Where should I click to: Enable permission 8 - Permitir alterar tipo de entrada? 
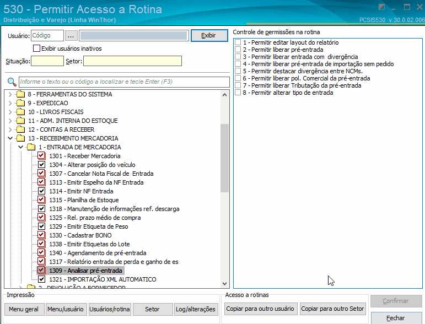click(238, 93)
